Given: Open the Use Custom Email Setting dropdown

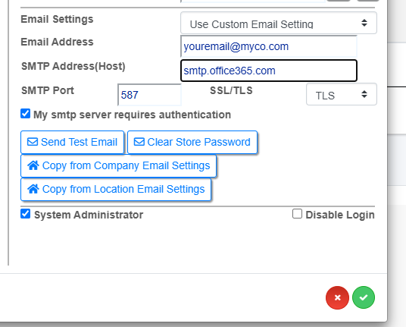Looking at the screenshot, I should [x=279, y=23].
